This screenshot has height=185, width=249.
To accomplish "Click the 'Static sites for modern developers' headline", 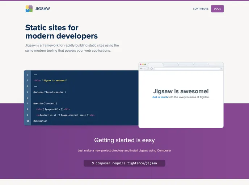I will tap(62, 32).
